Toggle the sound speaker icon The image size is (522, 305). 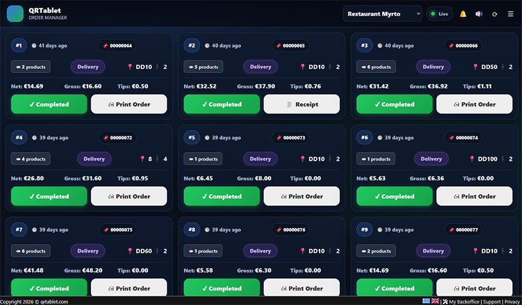tap(478, 14)
